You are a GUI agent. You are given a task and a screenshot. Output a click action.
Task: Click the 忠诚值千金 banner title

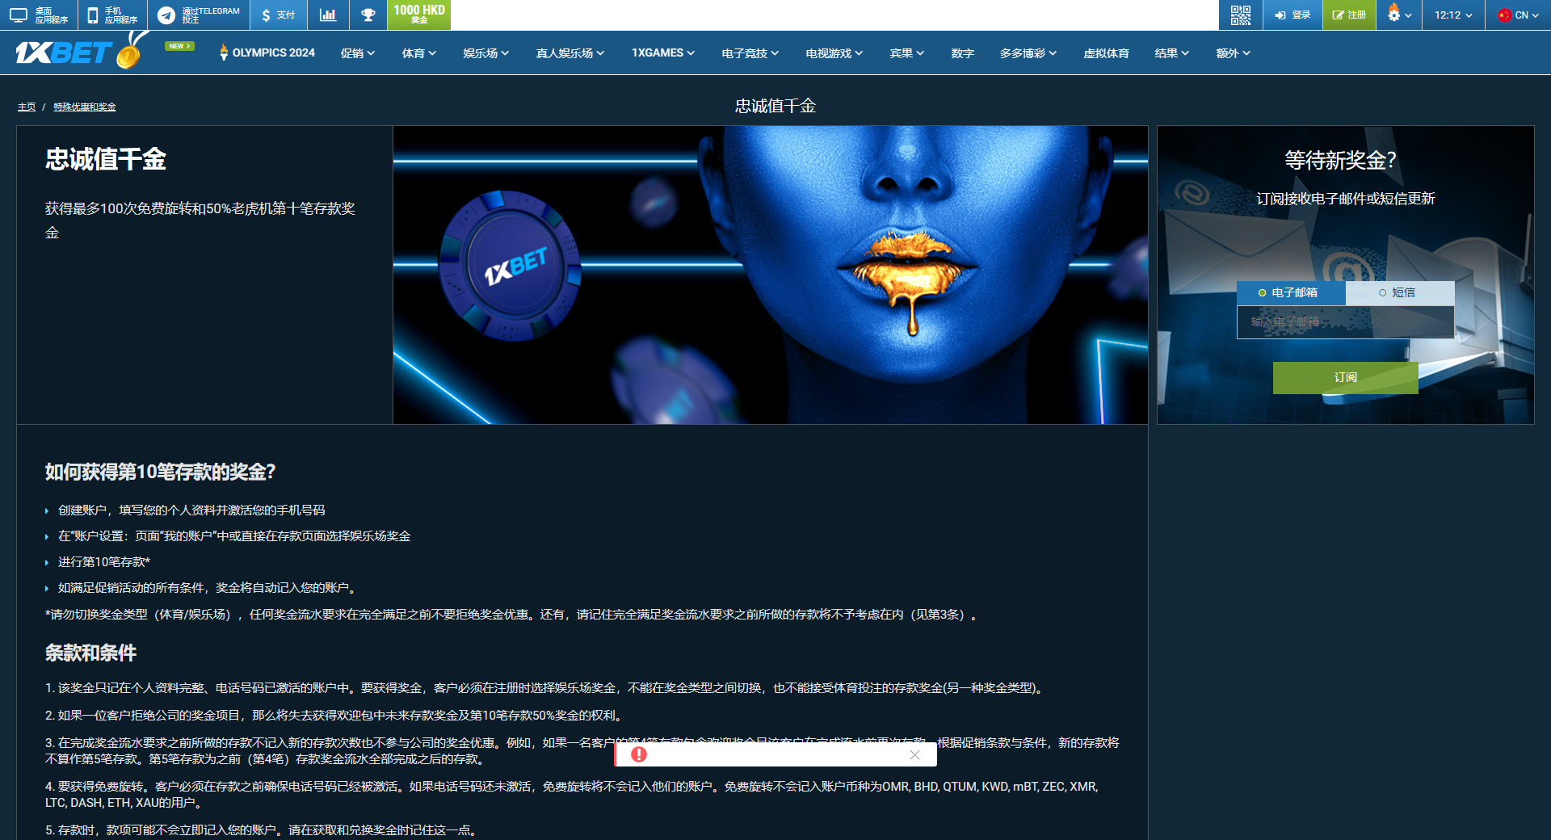[x=106, y=159]
